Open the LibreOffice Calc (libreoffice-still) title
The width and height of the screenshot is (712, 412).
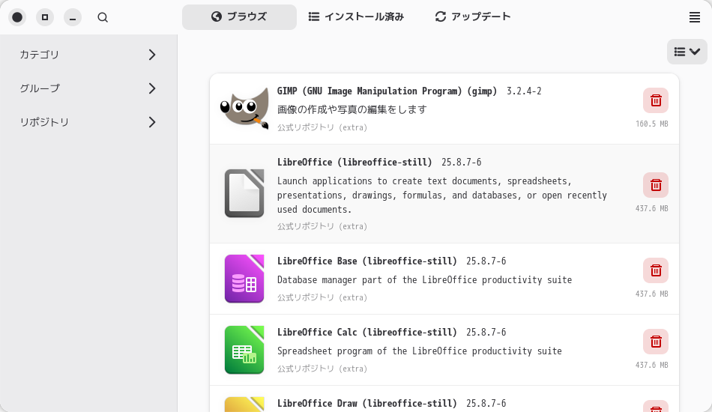367,333
